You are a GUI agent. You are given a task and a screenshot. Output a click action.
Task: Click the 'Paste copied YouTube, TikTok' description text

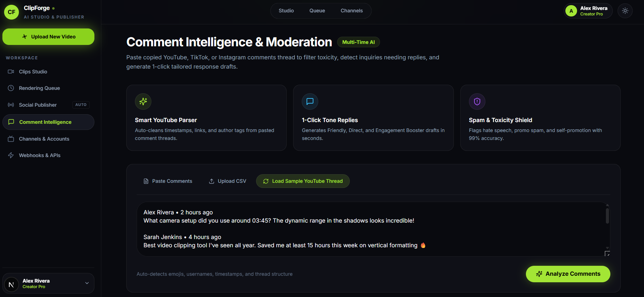click(283, 62)
